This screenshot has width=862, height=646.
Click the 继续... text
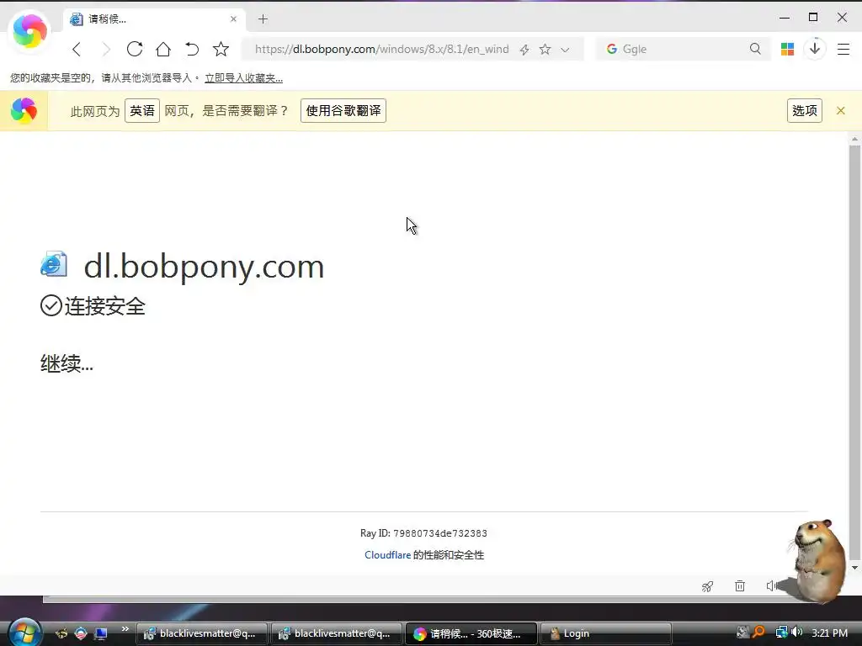pyautogui.click(x=67, y=363)
